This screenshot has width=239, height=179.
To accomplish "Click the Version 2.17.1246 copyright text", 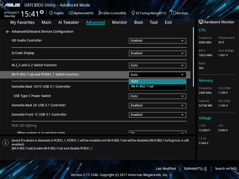I will pyautogui.click(x=119, y=175).
